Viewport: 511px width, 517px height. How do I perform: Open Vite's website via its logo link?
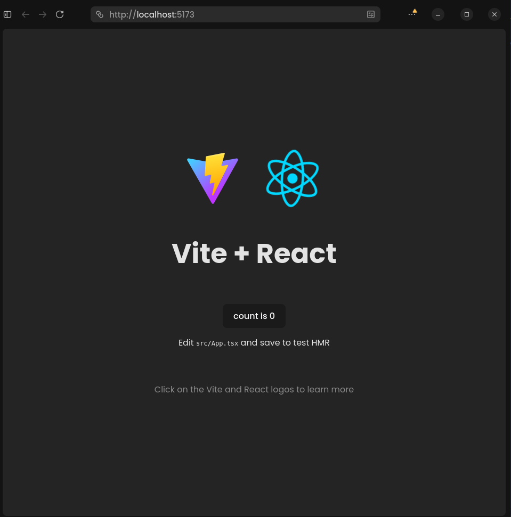coord(213,178)
